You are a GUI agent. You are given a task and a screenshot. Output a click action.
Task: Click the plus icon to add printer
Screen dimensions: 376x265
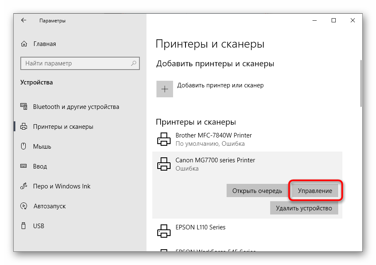165,89
